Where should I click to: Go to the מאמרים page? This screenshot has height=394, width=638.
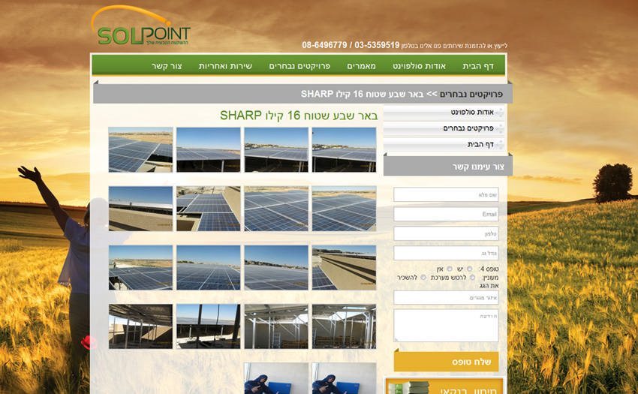(362, 66)
